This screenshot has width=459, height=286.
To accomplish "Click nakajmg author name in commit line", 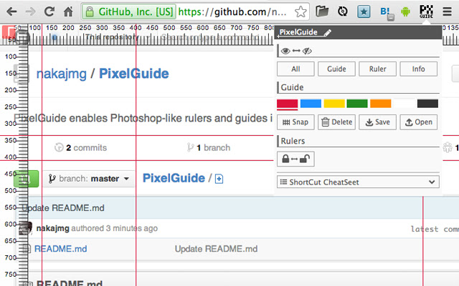I will click(x=52, y=228).
